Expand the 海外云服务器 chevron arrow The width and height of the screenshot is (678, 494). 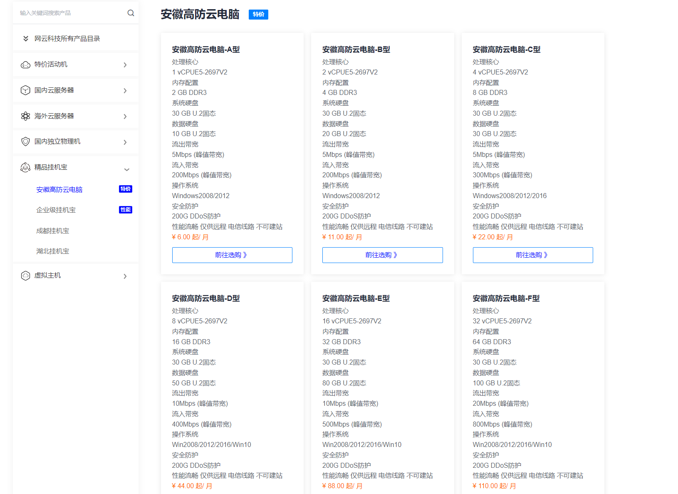[125, 117]
